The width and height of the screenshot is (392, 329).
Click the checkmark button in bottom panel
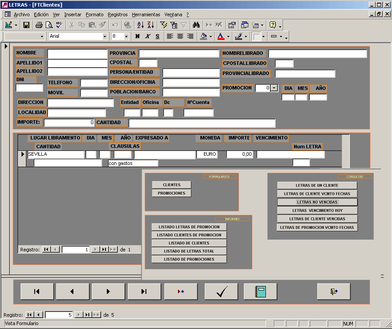[x=221, y=291]
